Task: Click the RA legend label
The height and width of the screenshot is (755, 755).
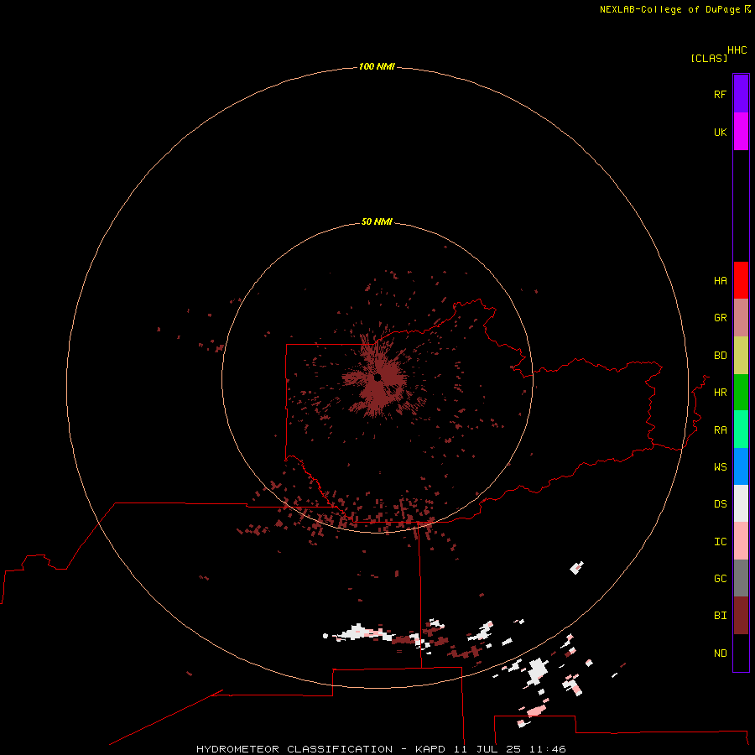Action: [720, 430]
